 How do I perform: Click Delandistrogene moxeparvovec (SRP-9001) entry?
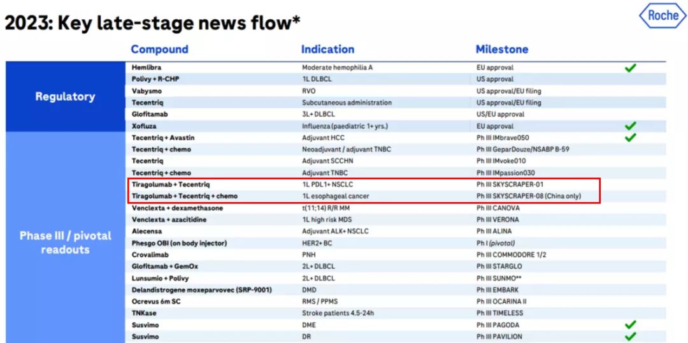pos(201,290)
